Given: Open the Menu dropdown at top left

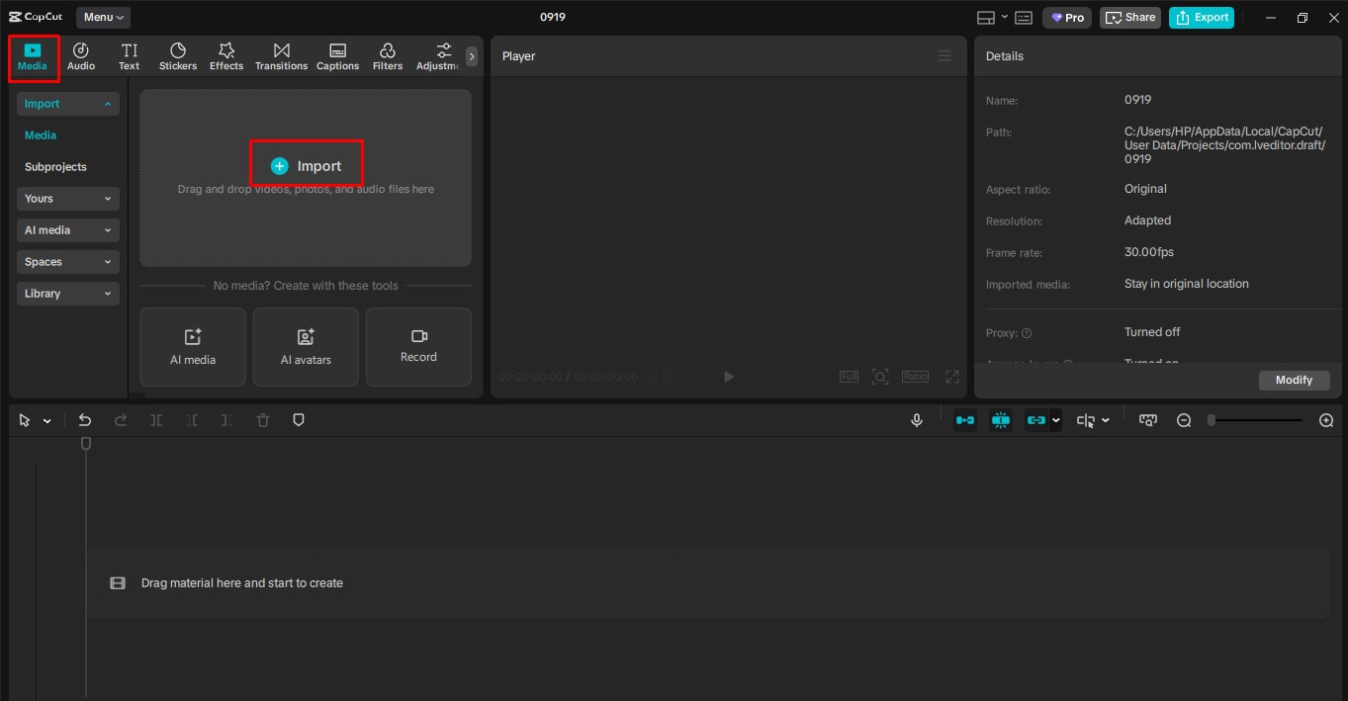Looking at the screenshot, I should 102,17.
